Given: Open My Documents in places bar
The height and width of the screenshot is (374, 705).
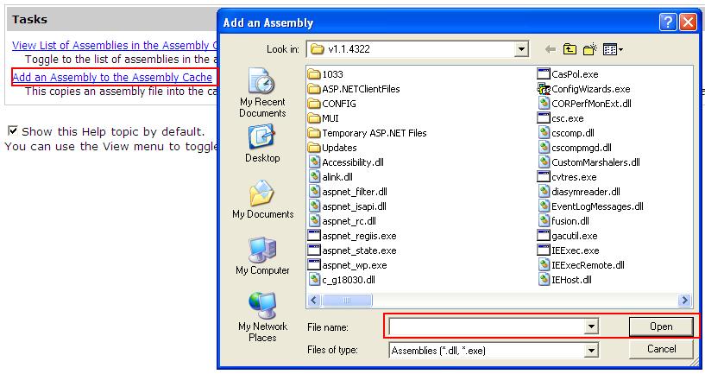Looking at the screenshot, I should coord(262,200).
